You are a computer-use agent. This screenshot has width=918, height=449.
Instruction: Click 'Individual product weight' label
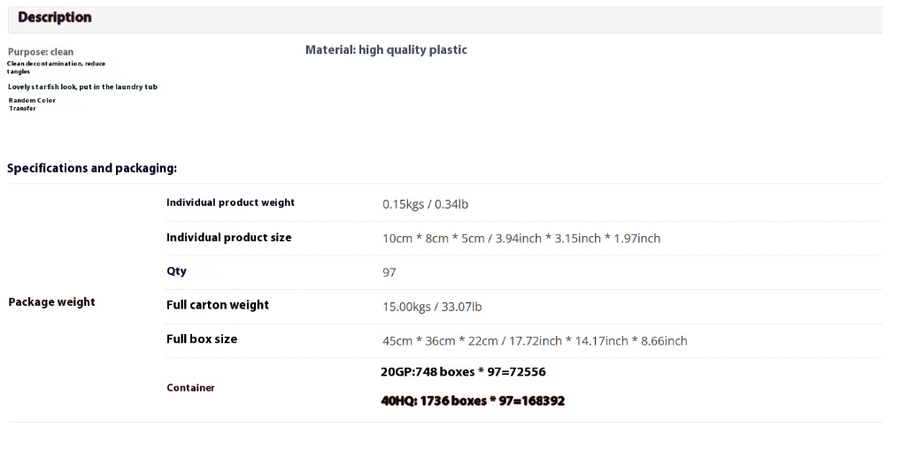(230, 203)
